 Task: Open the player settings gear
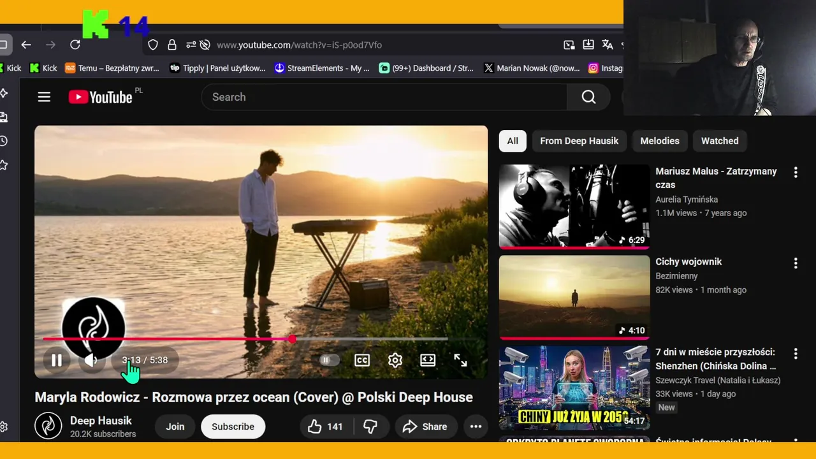click(395, 360)
